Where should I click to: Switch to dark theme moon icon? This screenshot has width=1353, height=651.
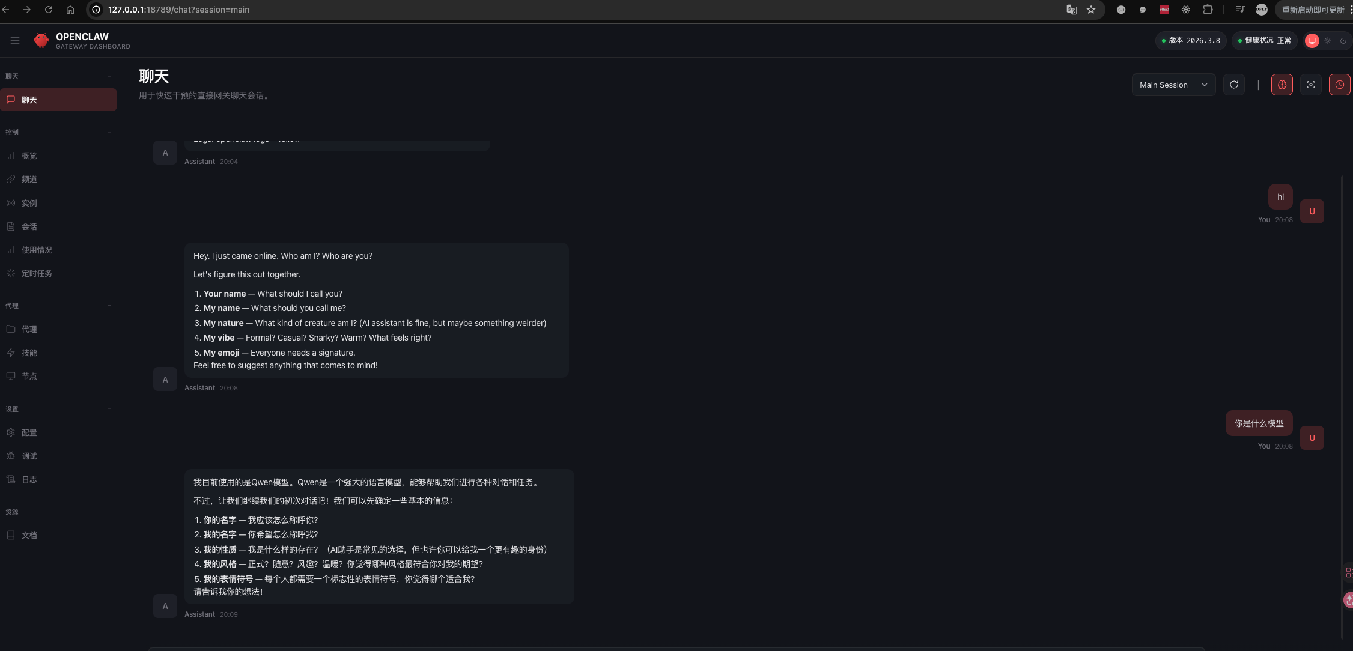(x=1343, y=41)
